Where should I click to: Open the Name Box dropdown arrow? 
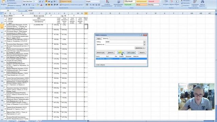click(17, 11)
